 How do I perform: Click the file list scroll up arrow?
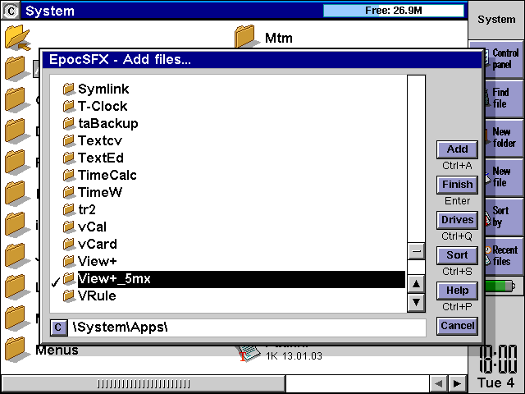point(416,284)
